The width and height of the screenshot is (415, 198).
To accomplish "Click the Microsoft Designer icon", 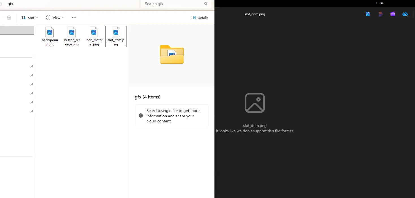I will coord(380,14).
